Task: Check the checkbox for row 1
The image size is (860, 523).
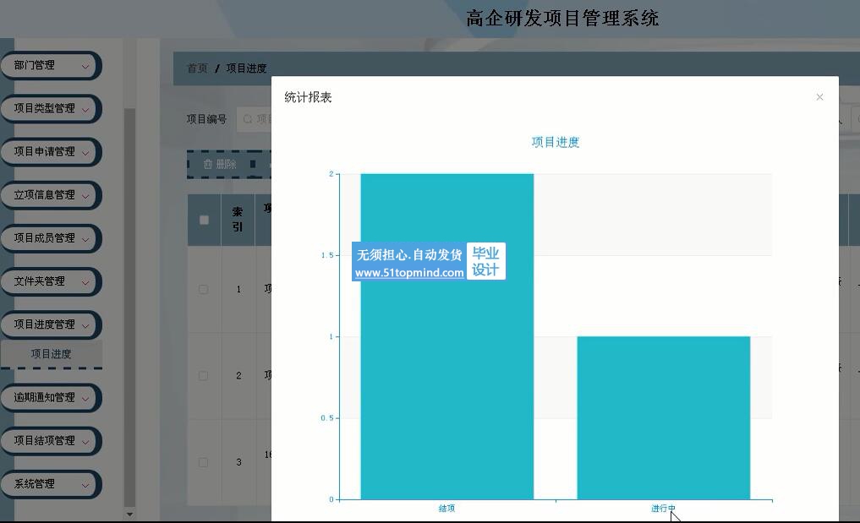Action: 204,289
